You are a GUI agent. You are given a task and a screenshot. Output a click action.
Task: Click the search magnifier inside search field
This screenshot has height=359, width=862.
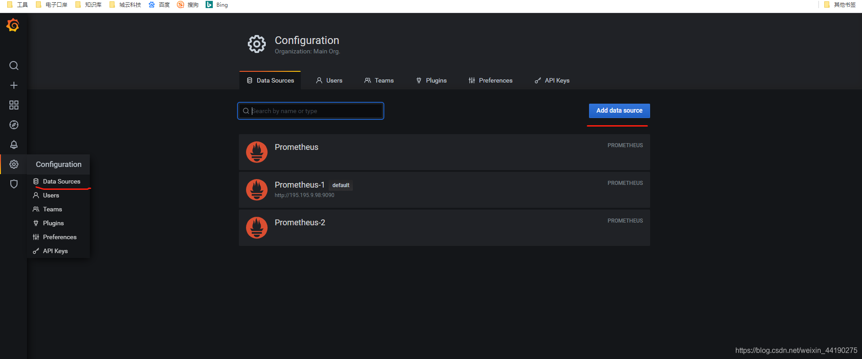(x=246, y=111)
